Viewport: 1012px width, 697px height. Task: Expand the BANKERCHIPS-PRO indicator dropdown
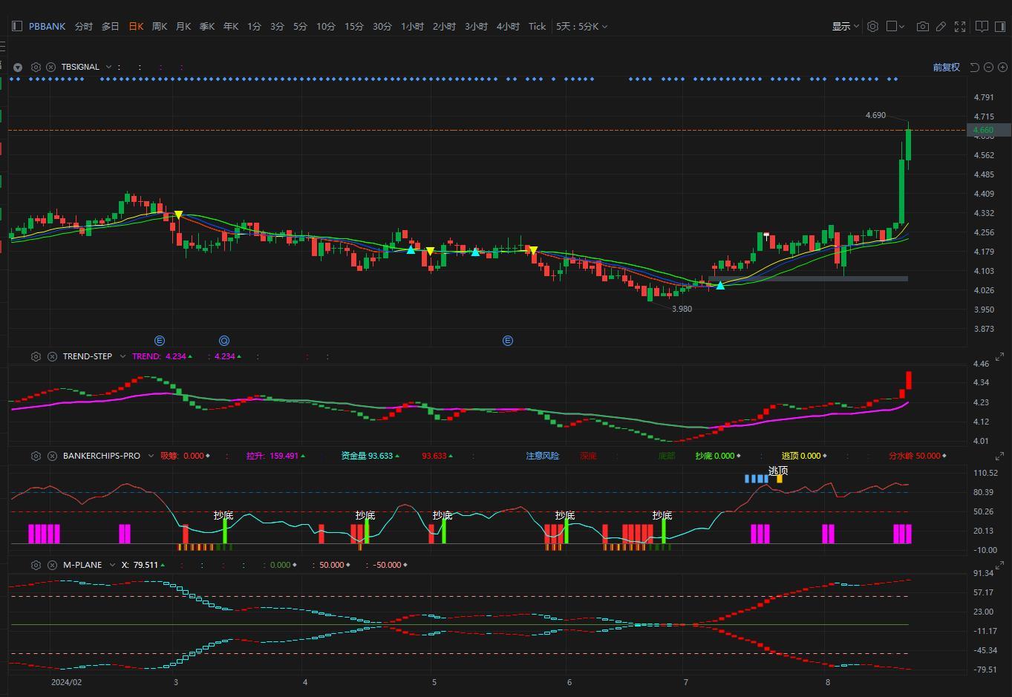coord(151,456)
